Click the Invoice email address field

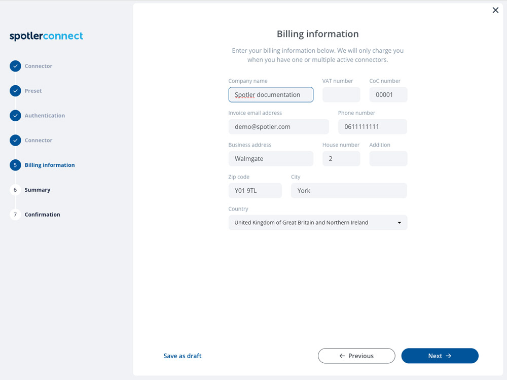(279, 127)
